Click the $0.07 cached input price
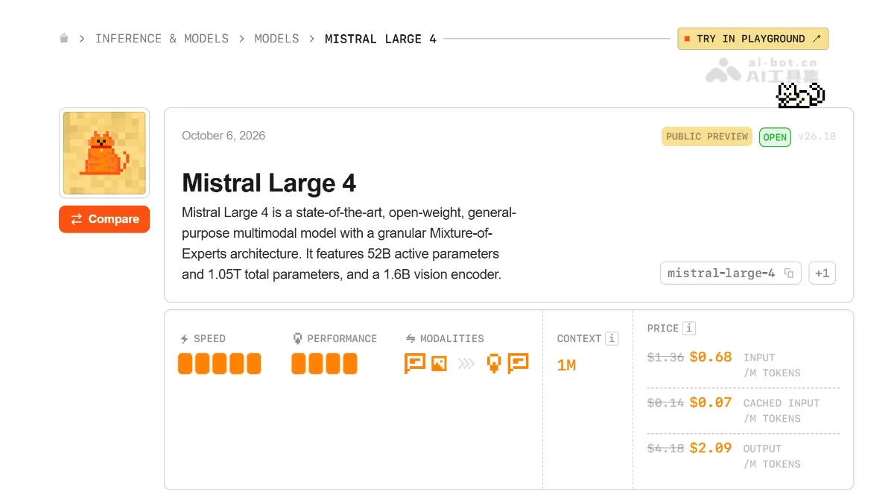The width and height of the screenshot is (894, 503). coord(711,402)
